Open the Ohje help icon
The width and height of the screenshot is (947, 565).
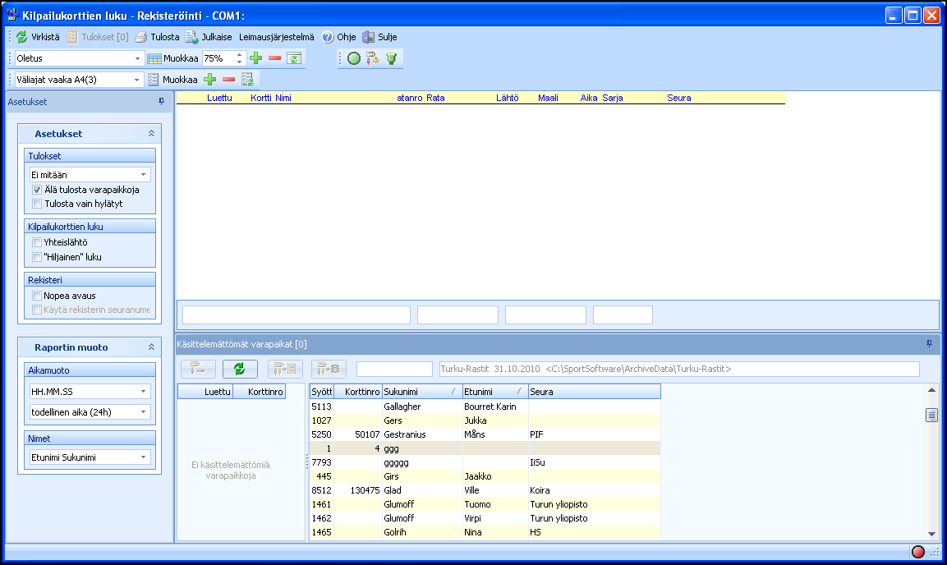328,37
